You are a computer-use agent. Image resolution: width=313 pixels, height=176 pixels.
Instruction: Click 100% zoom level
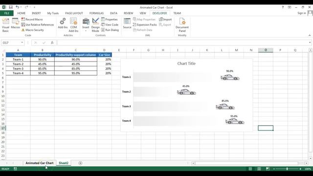(308, 169)
